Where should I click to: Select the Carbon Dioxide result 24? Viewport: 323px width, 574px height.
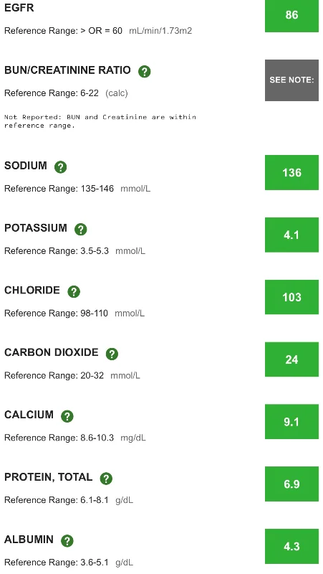coord(291,359)
